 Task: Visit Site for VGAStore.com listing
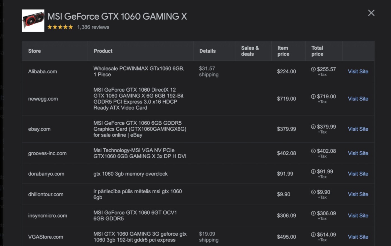pyautogui.click(x=358, y=237)
